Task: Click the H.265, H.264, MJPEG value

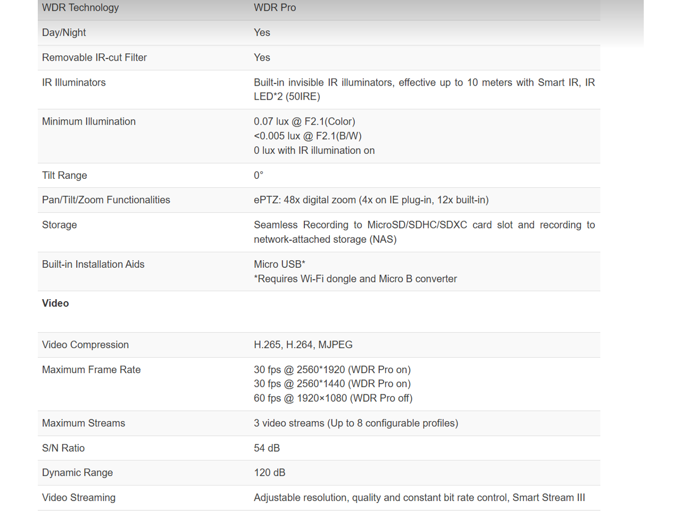Action: [303, 345]
